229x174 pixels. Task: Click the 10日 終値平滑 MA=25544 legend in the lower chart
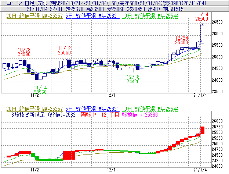(150, 109)
